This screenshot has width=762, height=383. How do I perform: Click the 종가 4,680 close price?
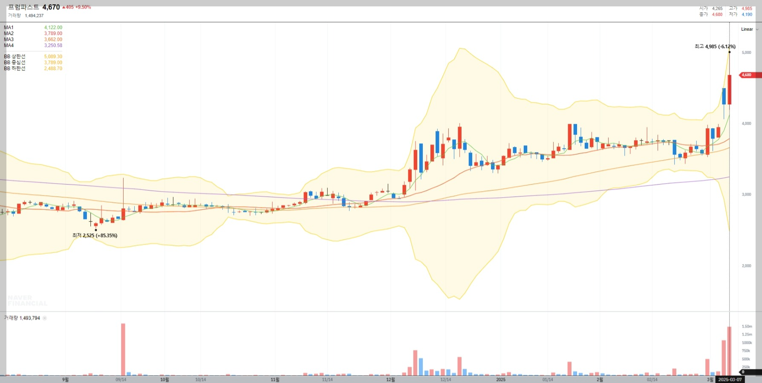tap(711, 14)
